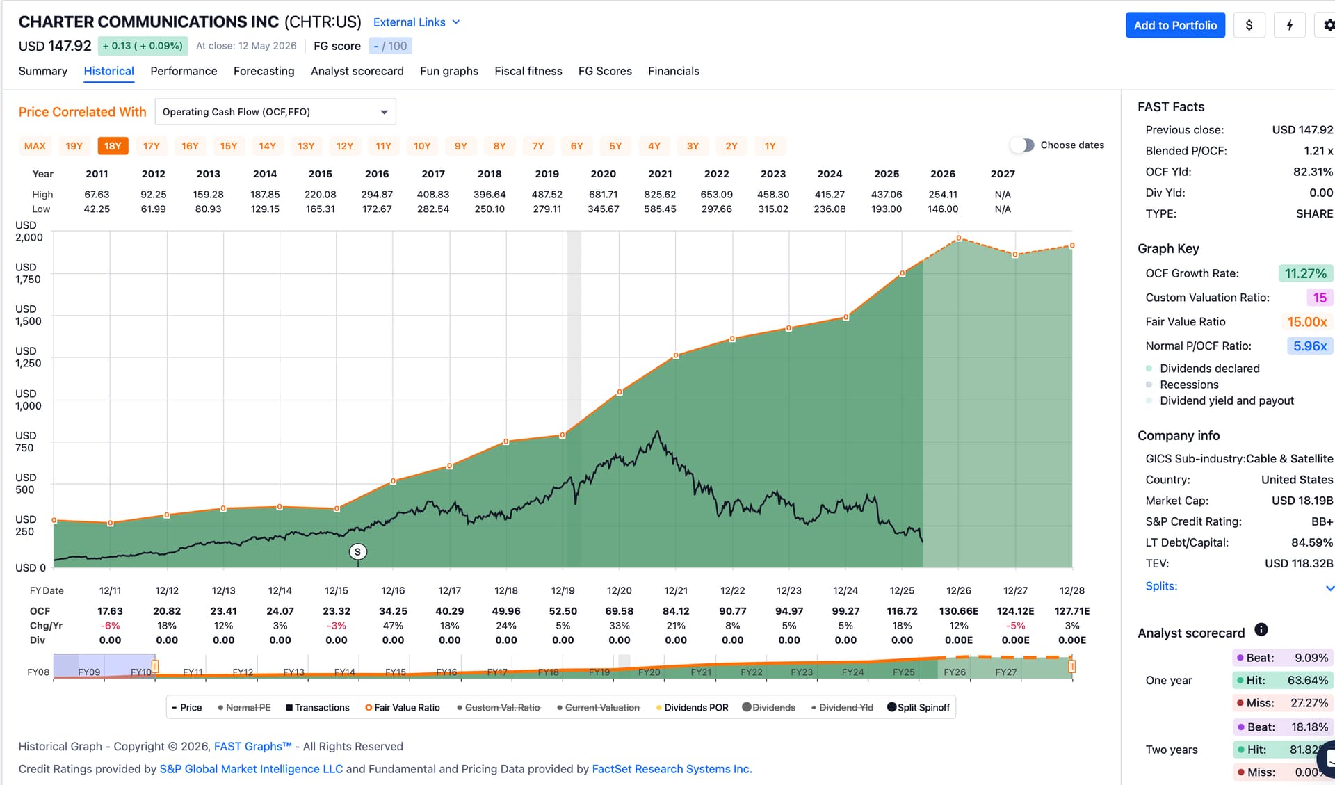Expand the External Links menu
Viewport: 1335px width, 785px height.
[x=416, y=22]
